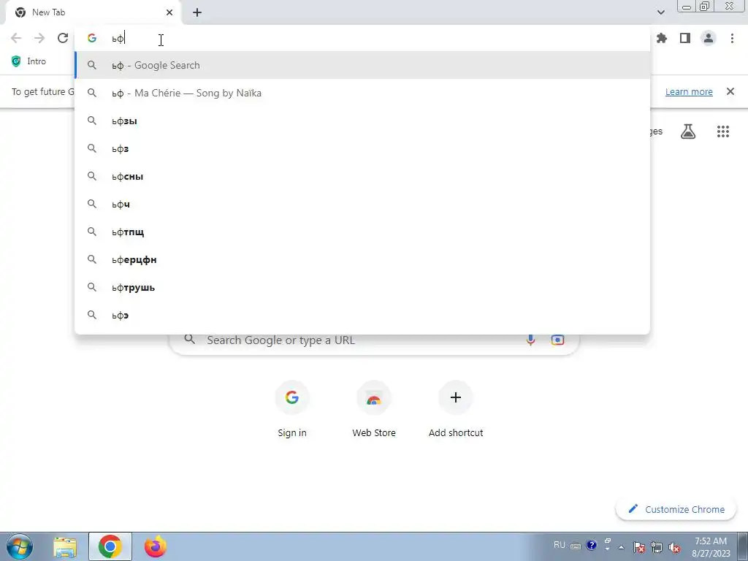Click the Customize Chrome button
This screenshot has width=748, height=561.
pos(676,509)
